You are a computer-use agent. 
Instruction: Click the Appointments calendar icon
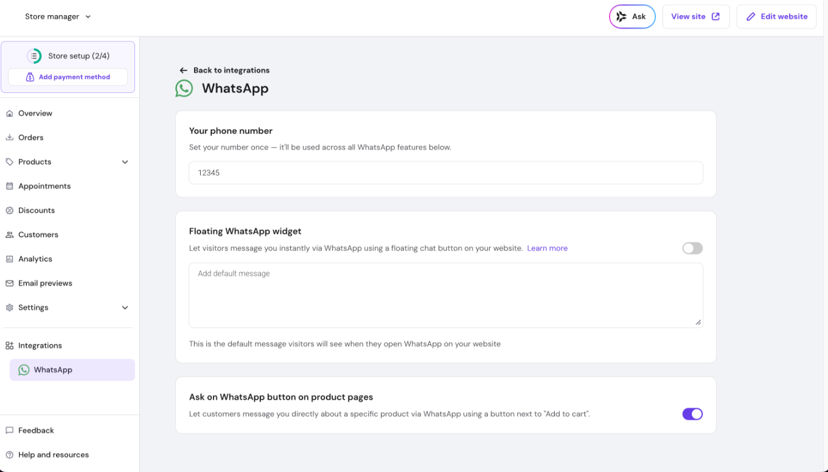pyautogui.click(x=9, y=186)
